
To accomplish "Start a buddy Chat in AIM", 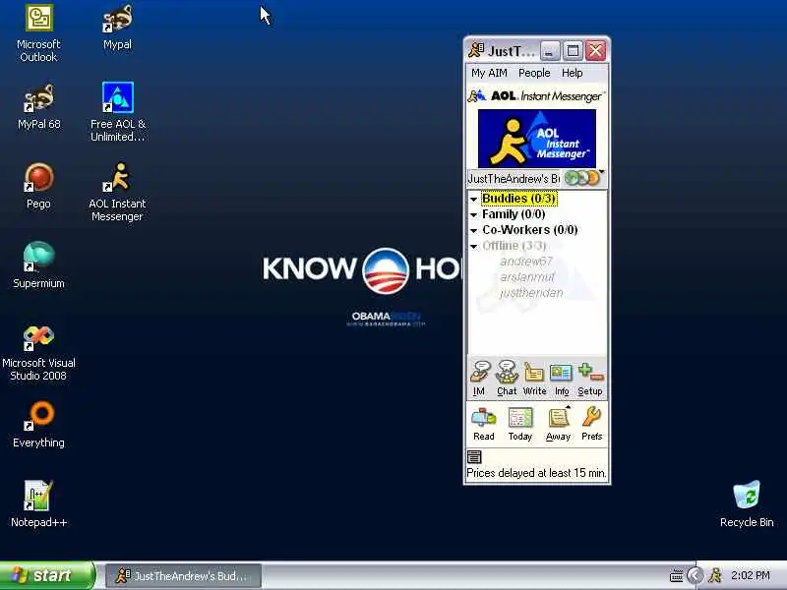I will [x=507, y=379].
